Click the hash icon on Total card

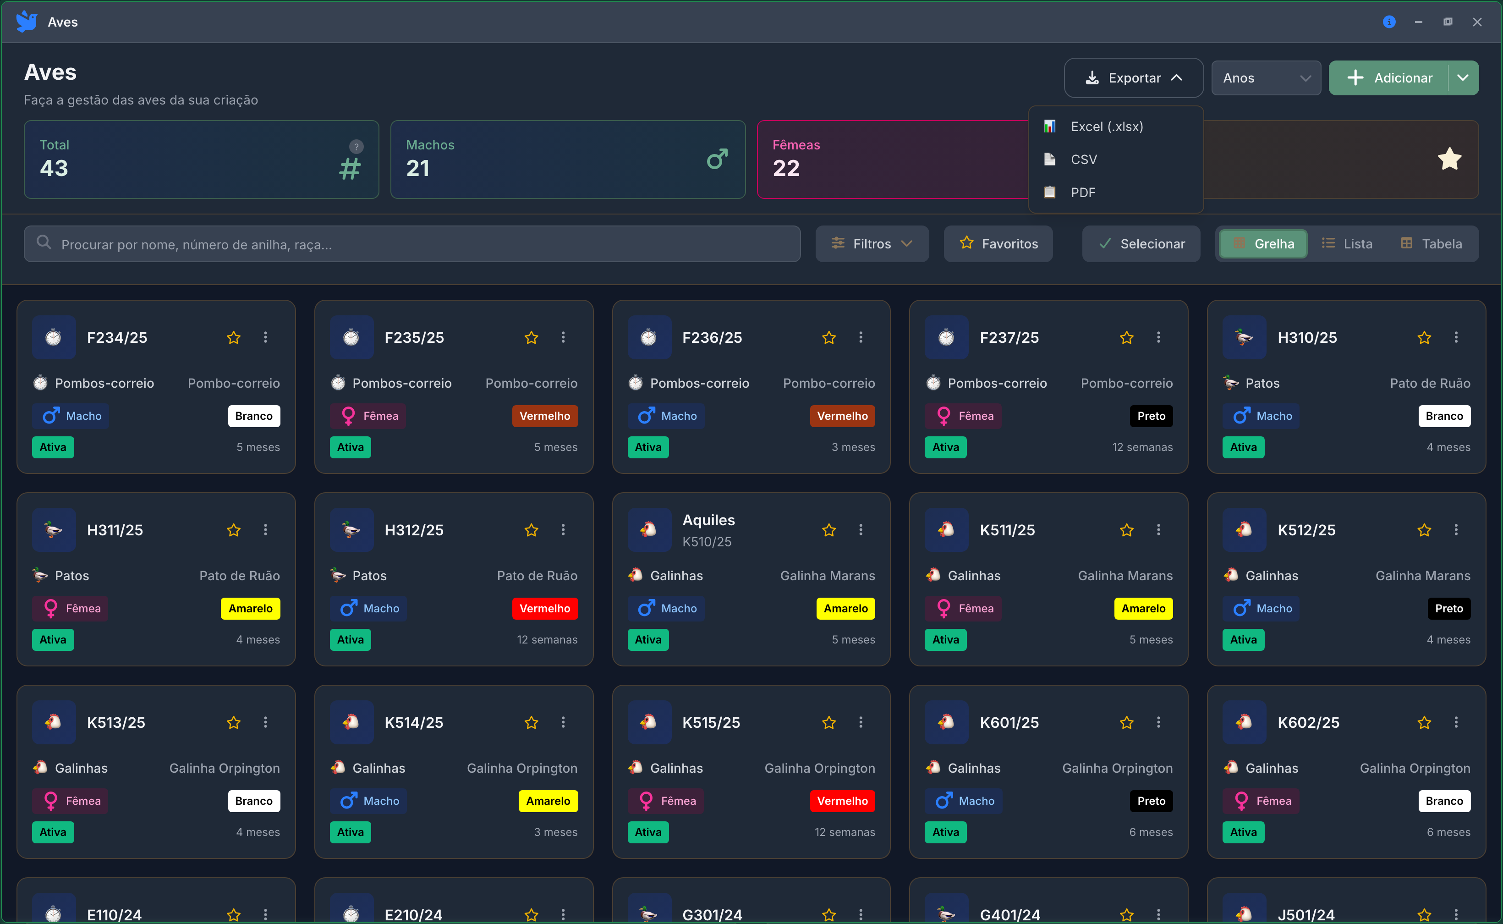pyautogui.click(x=350, y=169)
